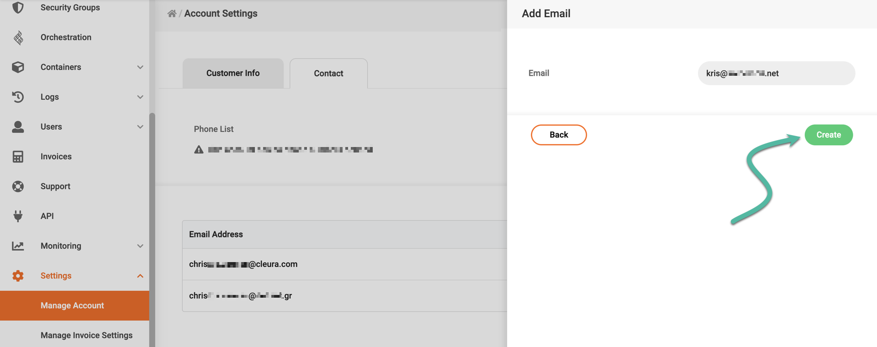Click the Phone List warning icon
This screenshot has width=877, height=347.
tap(198, 149)
